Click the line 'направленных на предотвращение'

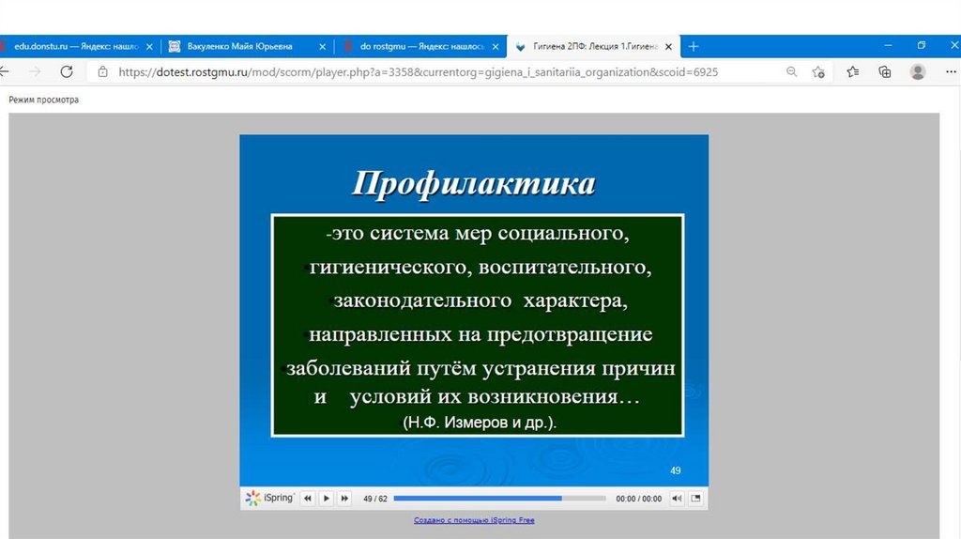tap(480, 334)
